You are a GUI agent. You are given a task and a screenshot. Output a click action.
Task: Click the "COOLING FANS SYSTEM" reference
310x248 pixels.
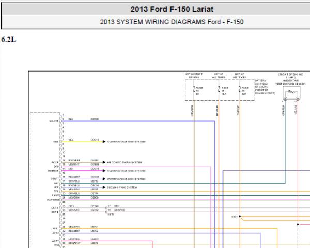pos(122,188)
